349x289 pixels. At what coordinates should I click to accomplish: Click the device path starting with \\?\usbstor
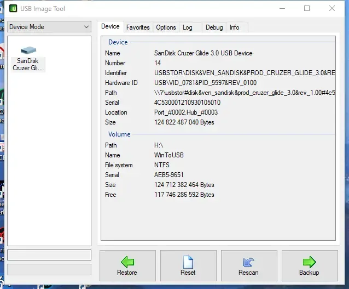[245, 93]
